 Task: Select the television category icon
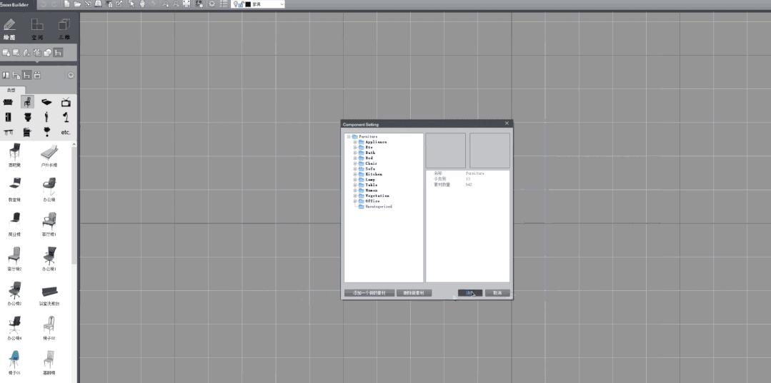click(x=66, y=102)
